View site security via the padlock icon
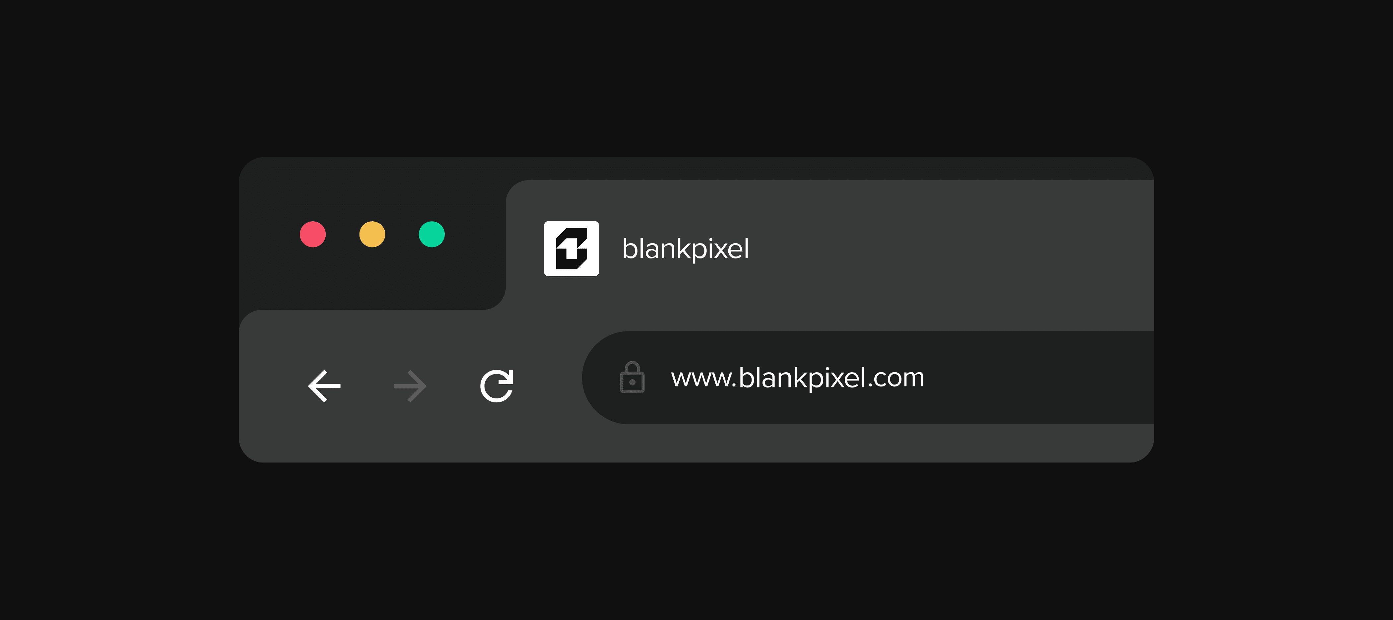This screenshot has height=620, width=1393. (631, 377)
